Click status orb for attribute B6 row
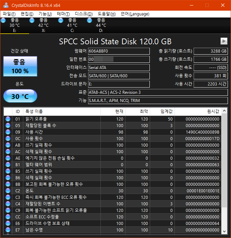The width and height of the screenshot is (231, 238). click(8, 178)
